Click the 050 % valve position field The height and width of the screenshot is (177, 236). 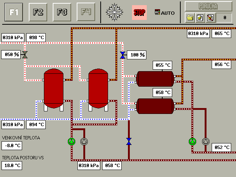coord(11,55)
